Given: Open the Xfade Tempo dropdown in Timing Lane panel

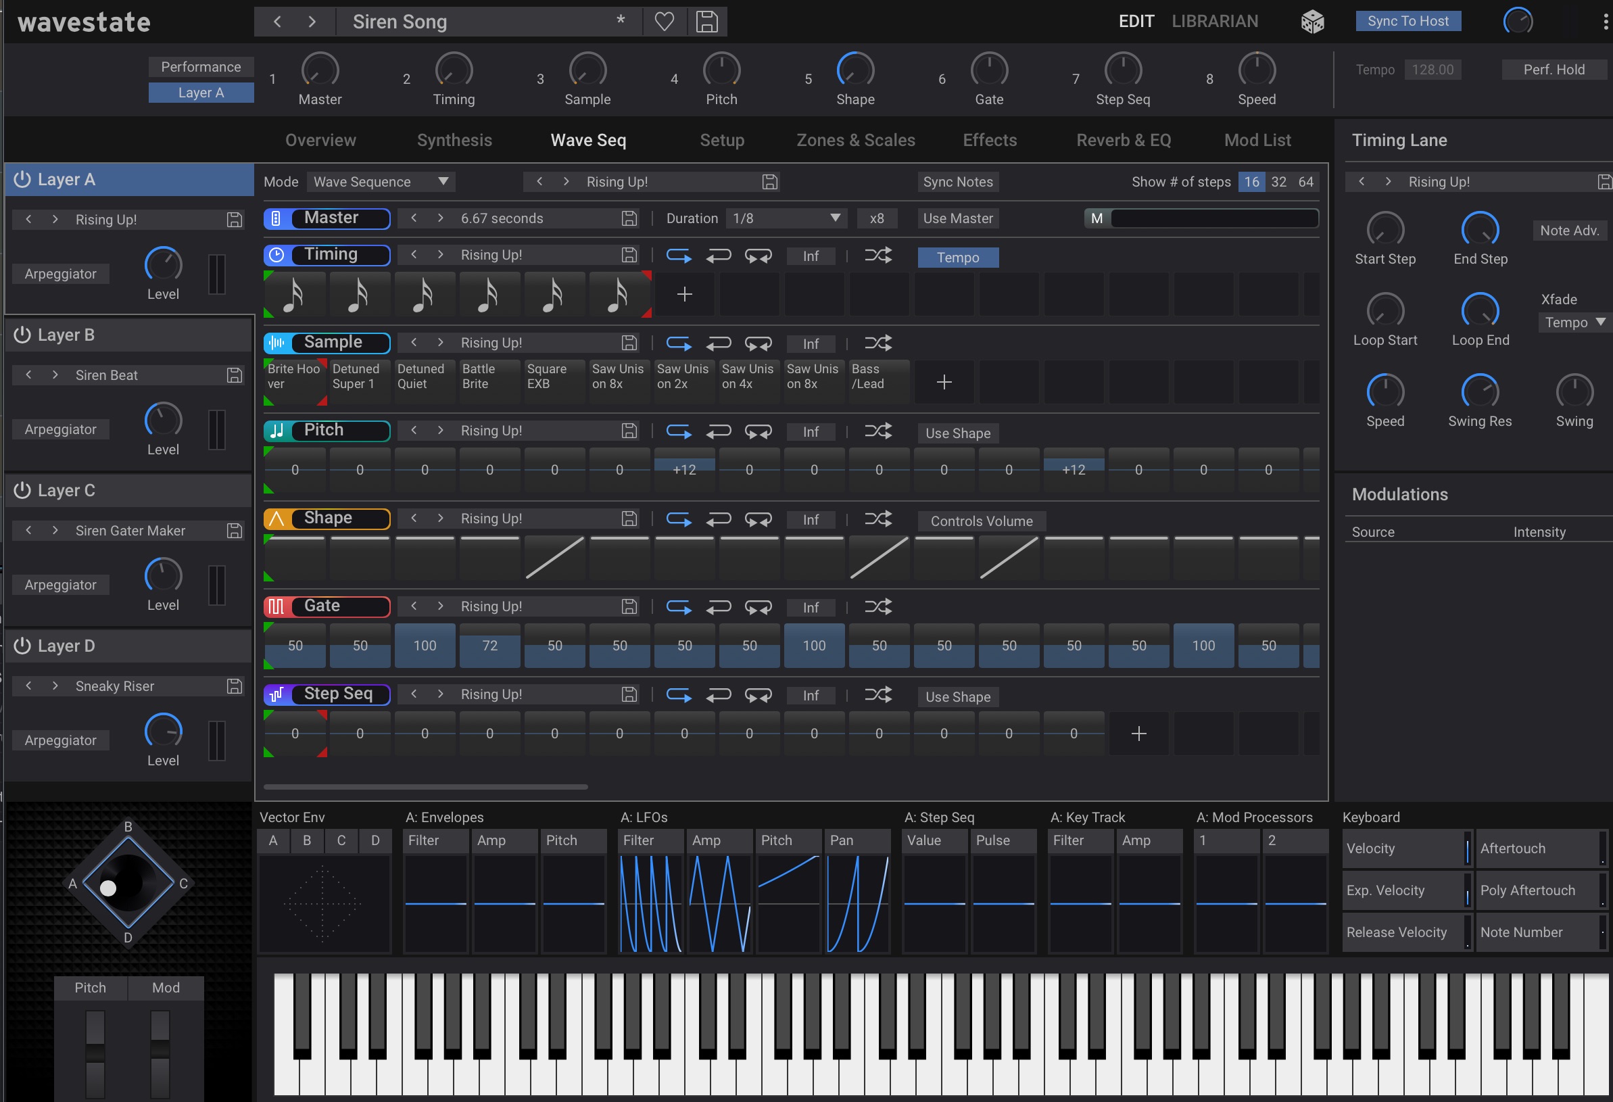Looking at the screenshot, I should pos(1573,322).
